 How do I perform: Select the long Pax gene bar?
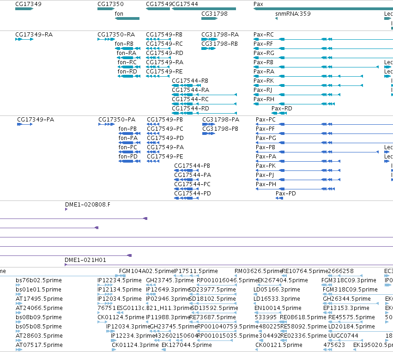click(x=323, y=9)
